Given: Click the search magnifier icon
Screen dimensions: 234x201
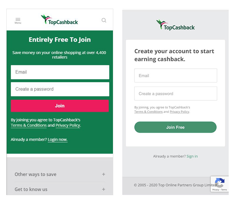Looking at the screenshot, I should [104, 20].
